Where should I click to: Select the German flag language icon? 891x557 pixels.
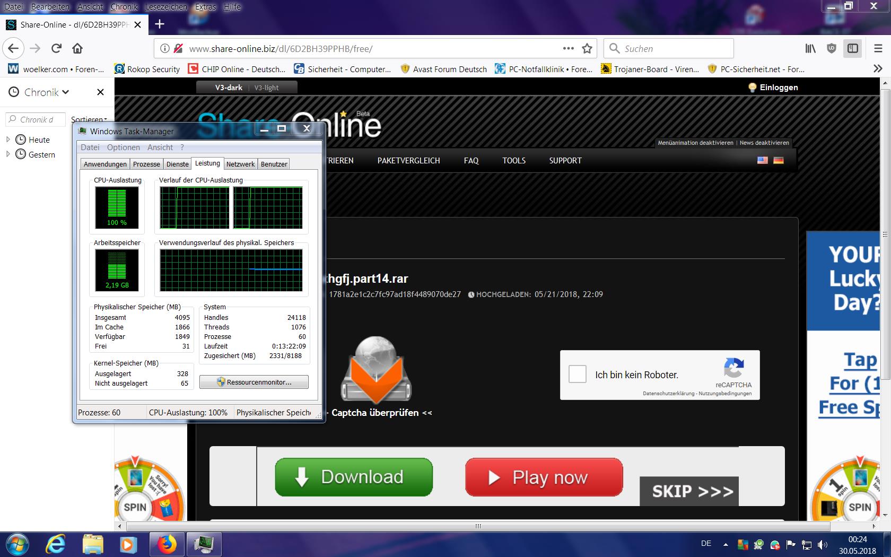tap(779, 160)
